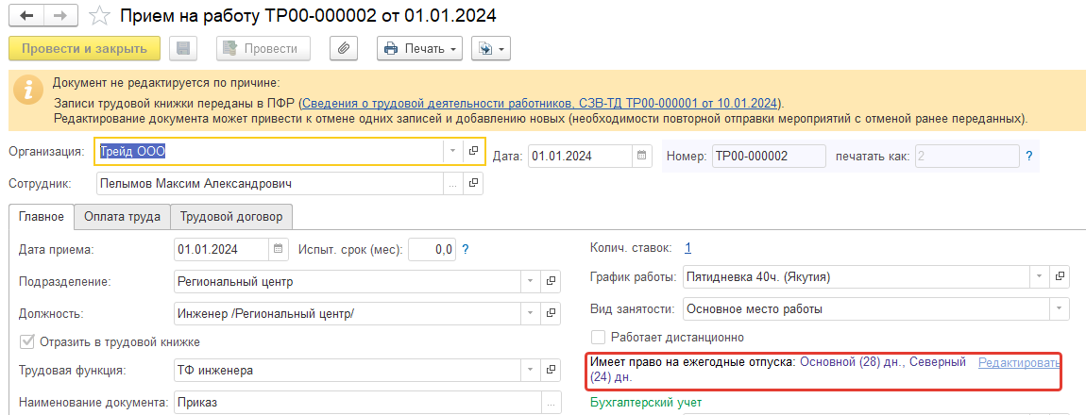
Task: Click the Бухгалтерский учет label
Action: [x=646, y=402]
